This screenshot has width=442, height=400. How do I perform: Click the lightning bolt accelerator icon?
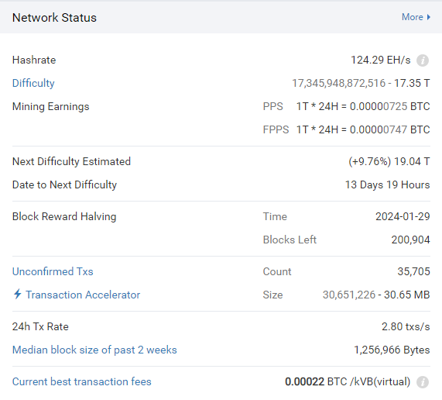[18, 294]
